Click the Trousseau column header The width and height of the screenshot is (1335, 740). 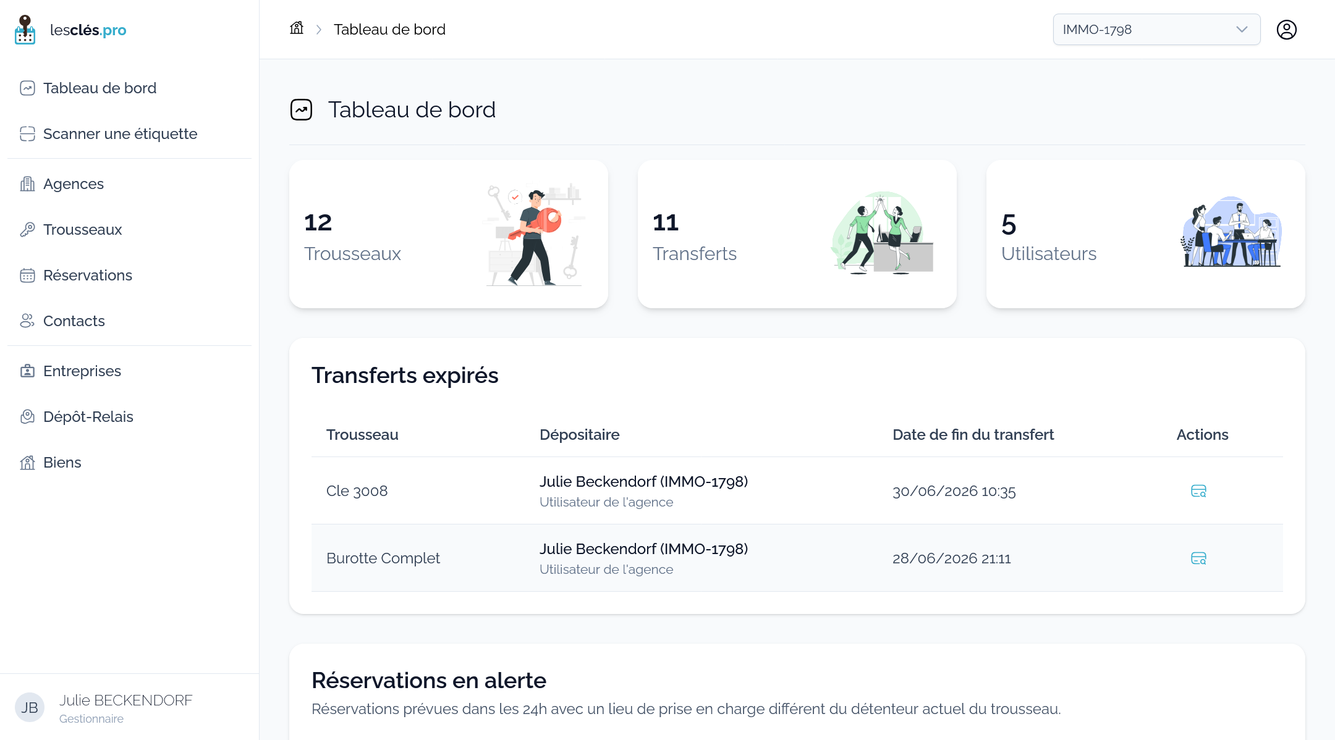(362, 435)
